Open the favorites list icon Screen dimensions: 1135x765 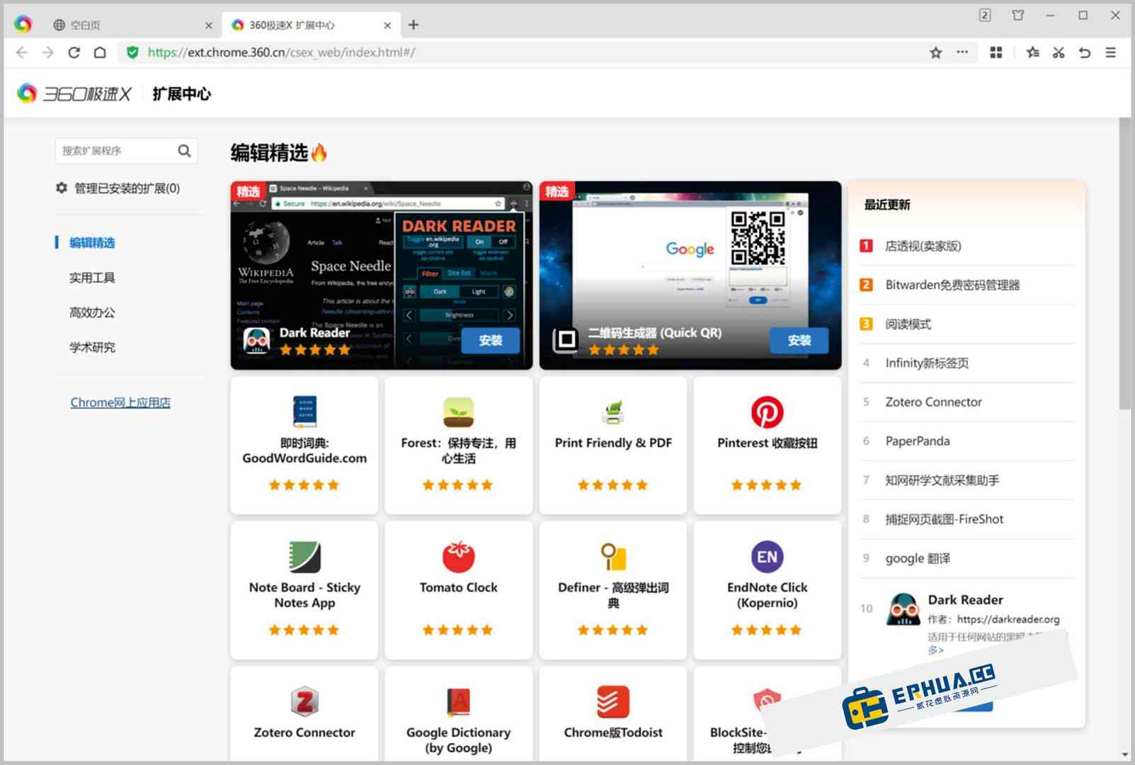(x=1033, y=52)
